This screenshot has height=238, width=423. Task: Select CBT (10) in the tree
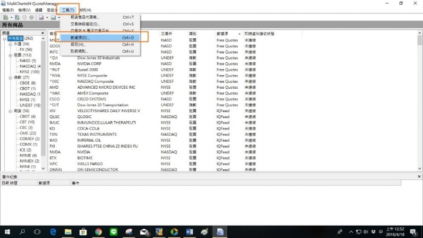click(27, 122)
